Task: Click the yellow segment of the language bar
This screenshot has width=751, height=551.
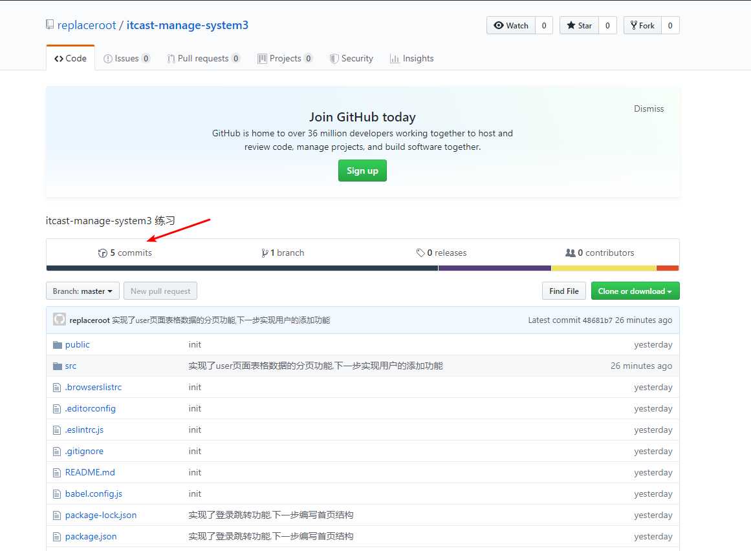Action: tap(604, 268)
